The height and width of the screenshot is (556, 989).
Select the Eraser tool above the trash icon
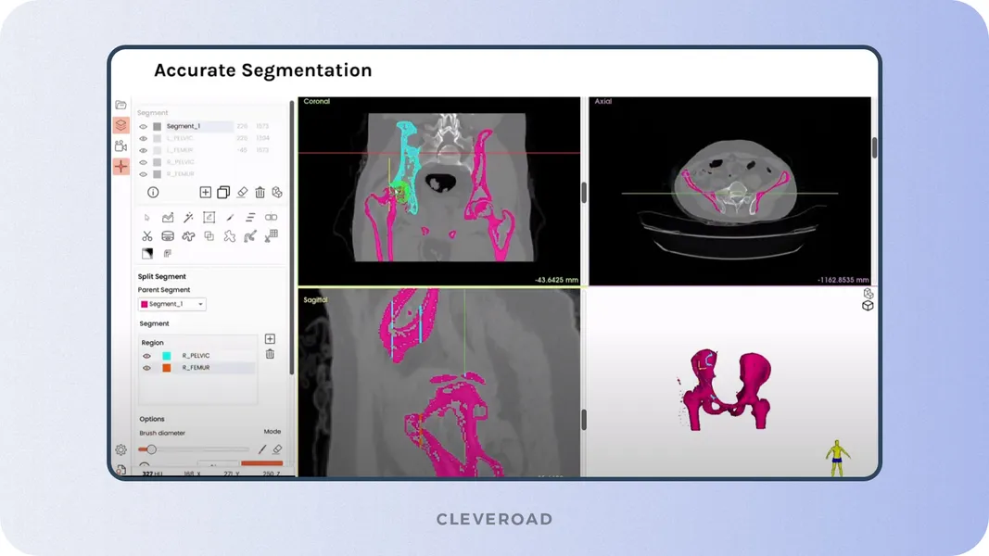242,193
